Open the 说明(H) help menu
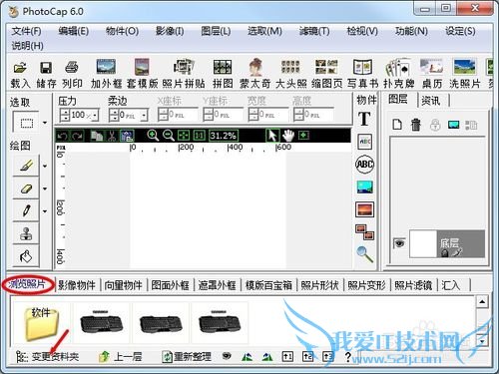Screen dimensions: 499x374 coord(28,46)
